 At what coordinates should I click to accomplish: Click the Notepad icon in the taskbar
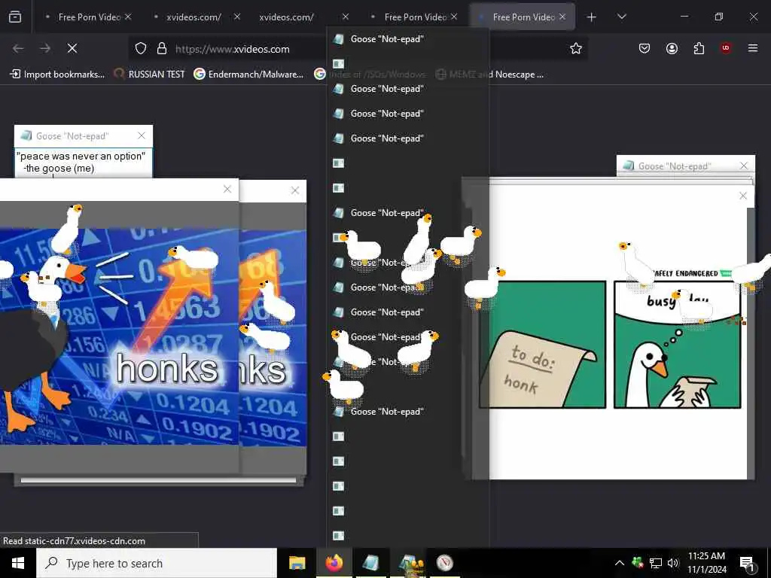point(370,563)
